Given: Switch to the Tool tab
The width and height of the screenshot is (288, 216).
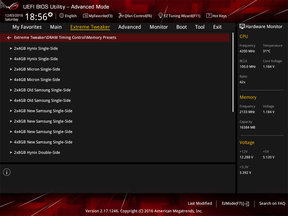Looking at the screenshot, I should coord(200,27).
